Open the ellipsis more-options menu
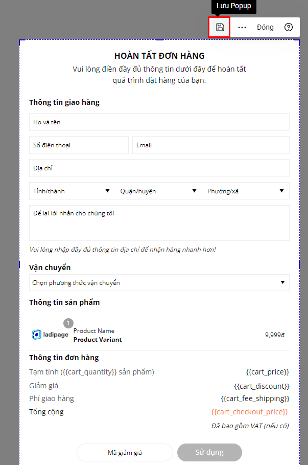Image resolution: width=308 pixels, height=465 pixels. (242, 27)
